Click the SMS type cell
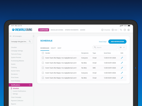The image size is (142, 106). click(x=94, y=68)
